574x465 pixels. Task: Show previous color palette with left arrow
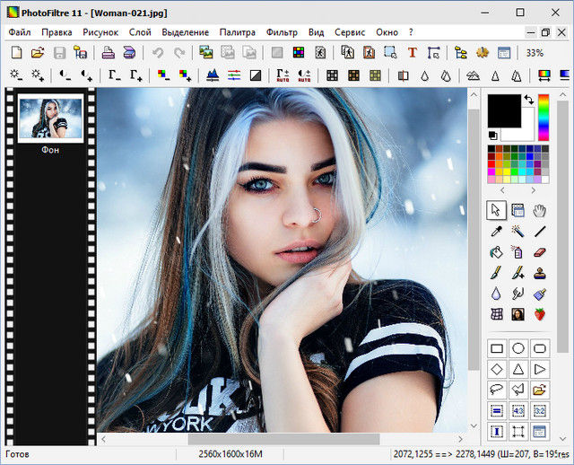[x=500, y=190]
